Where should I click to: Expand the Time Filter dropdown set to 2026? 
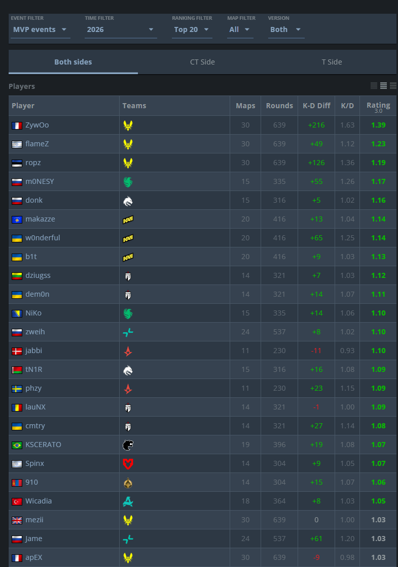pyautogui.click(x=120, y=29)
